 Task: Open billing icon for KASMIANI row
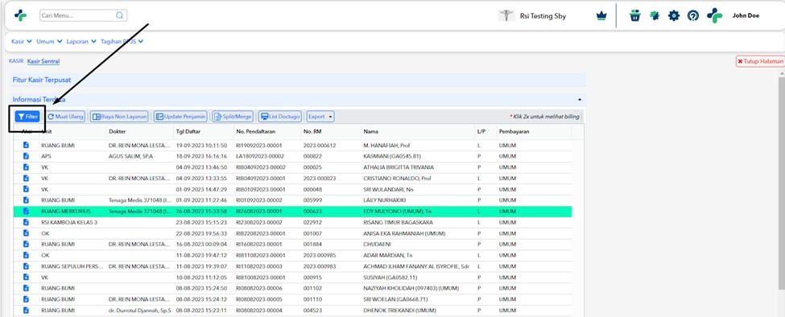26,156
